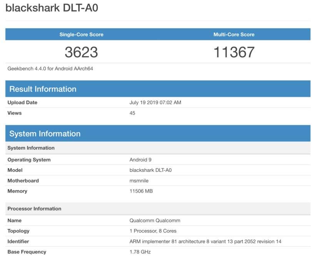Click the blue System Information section header

45,134
